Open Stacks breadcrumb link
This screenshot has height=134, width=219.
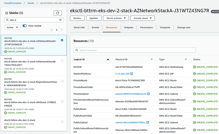click(x=31, y=3)
